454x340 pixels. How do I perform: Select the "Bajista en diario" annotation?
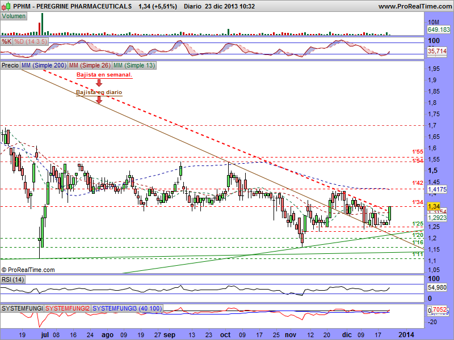(99, 92)
